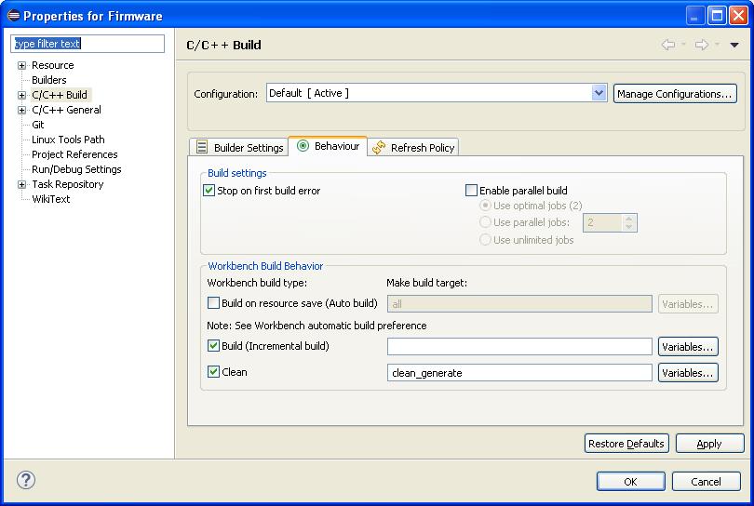The image size is (754, 506).
Task: Select Project References in the tree
Action: click(x=74, y=154)
